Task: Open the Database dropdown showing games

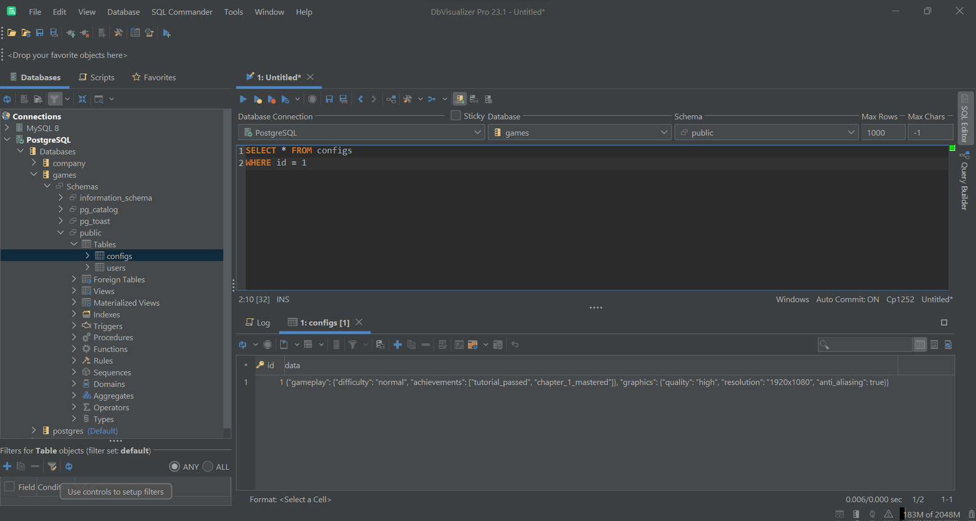Action: (579, 132)
